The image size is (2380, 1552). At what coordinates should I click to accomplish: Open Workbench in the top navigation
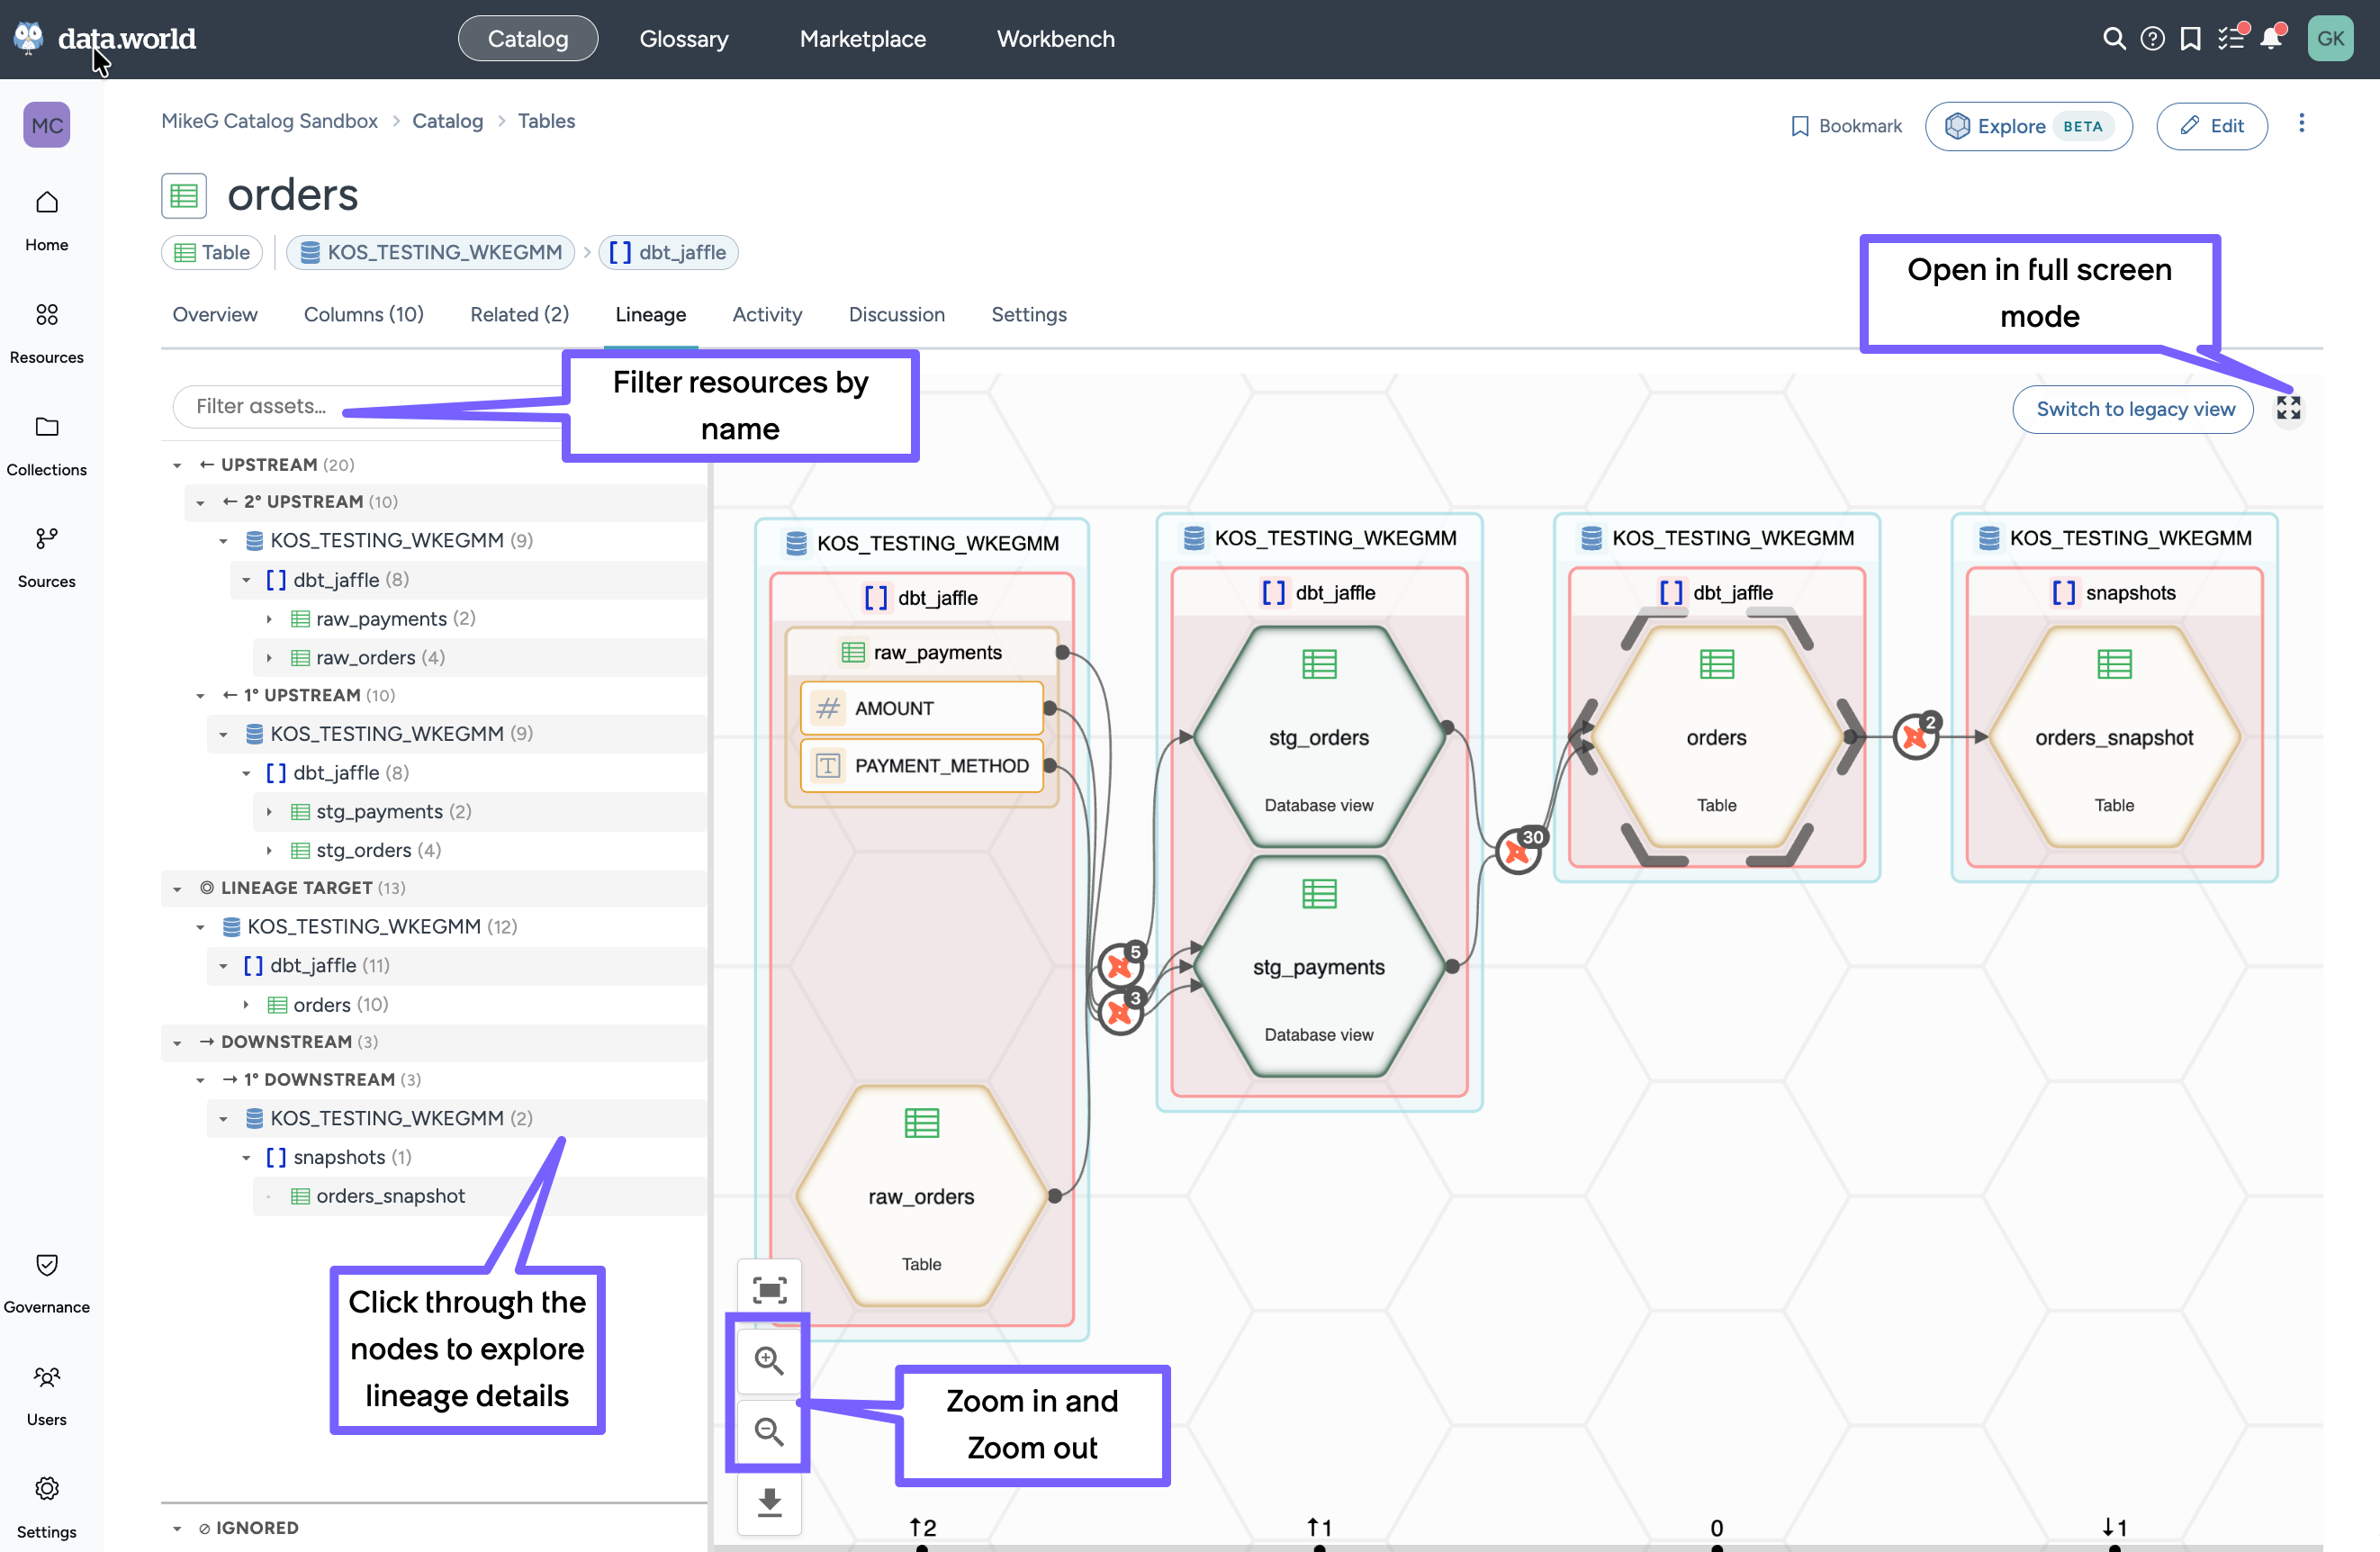(x=1055, y=39)
